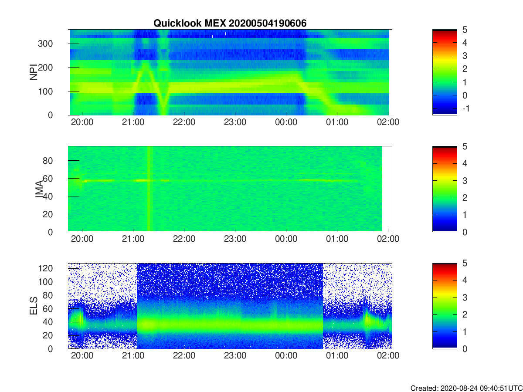Image resolution: width=523 pixels, height=392 pixels.
Task: Click the 02:00 tick under the NPI plot
Action: point(388,122)
